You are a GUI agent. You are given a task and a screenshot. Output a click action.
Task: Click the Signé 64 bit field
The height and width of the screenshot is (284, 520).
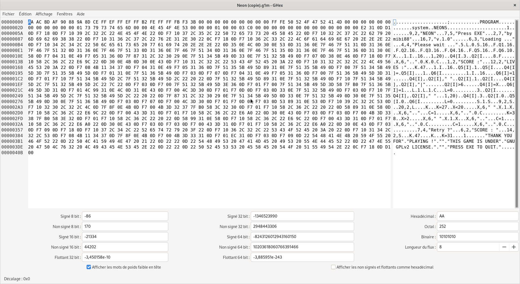(x=302, y=237)
